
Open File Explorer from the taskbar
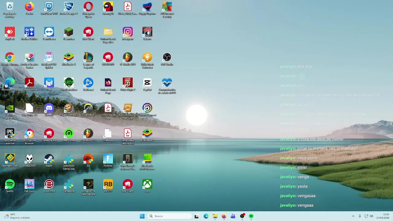[215, 216]
